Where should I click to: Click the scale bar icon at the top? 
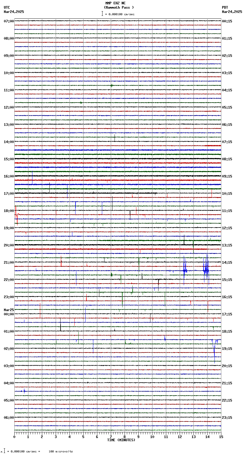102,14
